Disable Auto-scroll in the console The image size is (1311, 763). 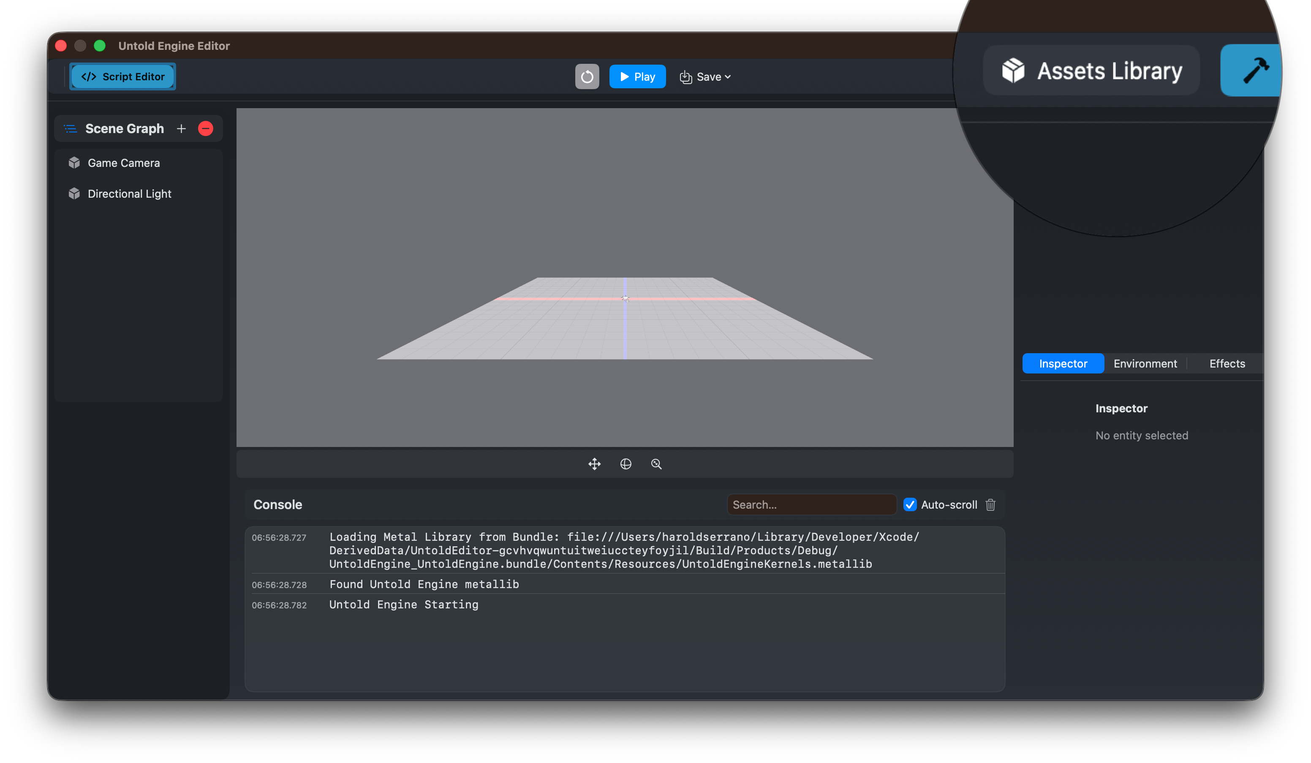tap(910, 504)
